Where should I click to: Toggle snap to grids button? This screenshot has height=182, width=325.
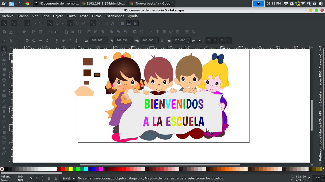point(129,23)
